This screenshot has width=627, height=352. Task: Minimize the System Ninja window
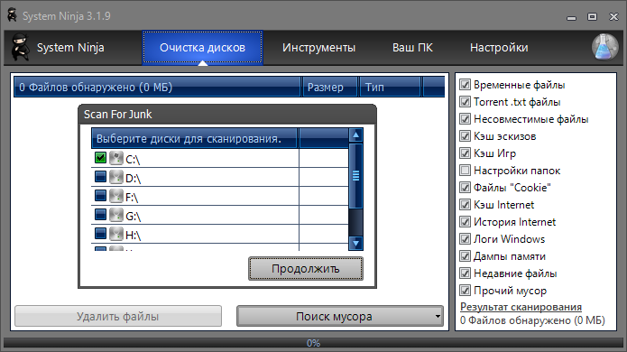point(571,17)
